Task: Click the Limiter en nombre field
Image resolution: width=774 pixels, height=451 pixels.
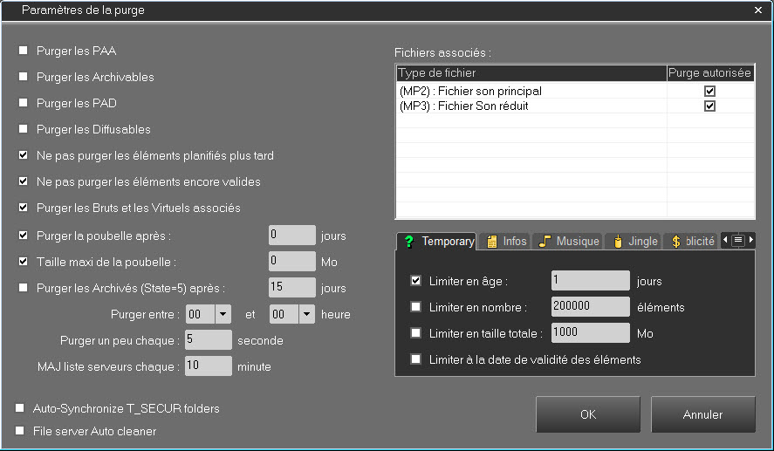Action: click(590, 307)
